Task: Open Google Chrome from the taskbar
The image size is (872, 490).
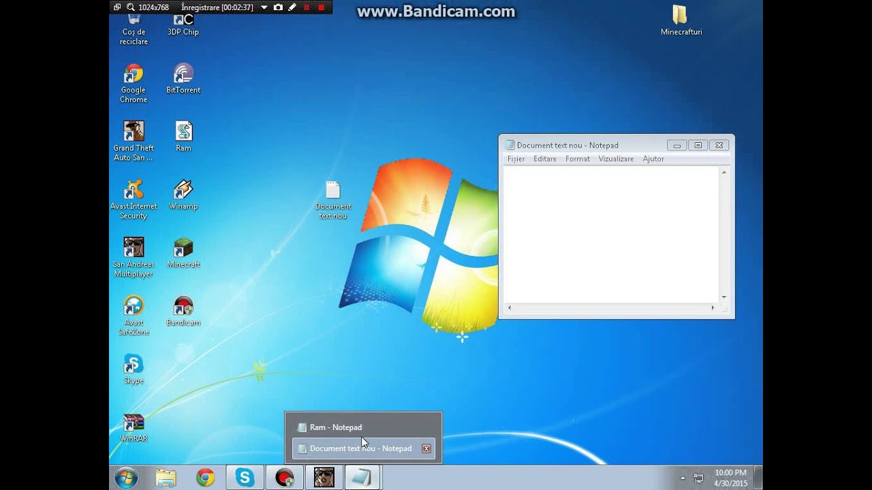Action: (205, 478)
